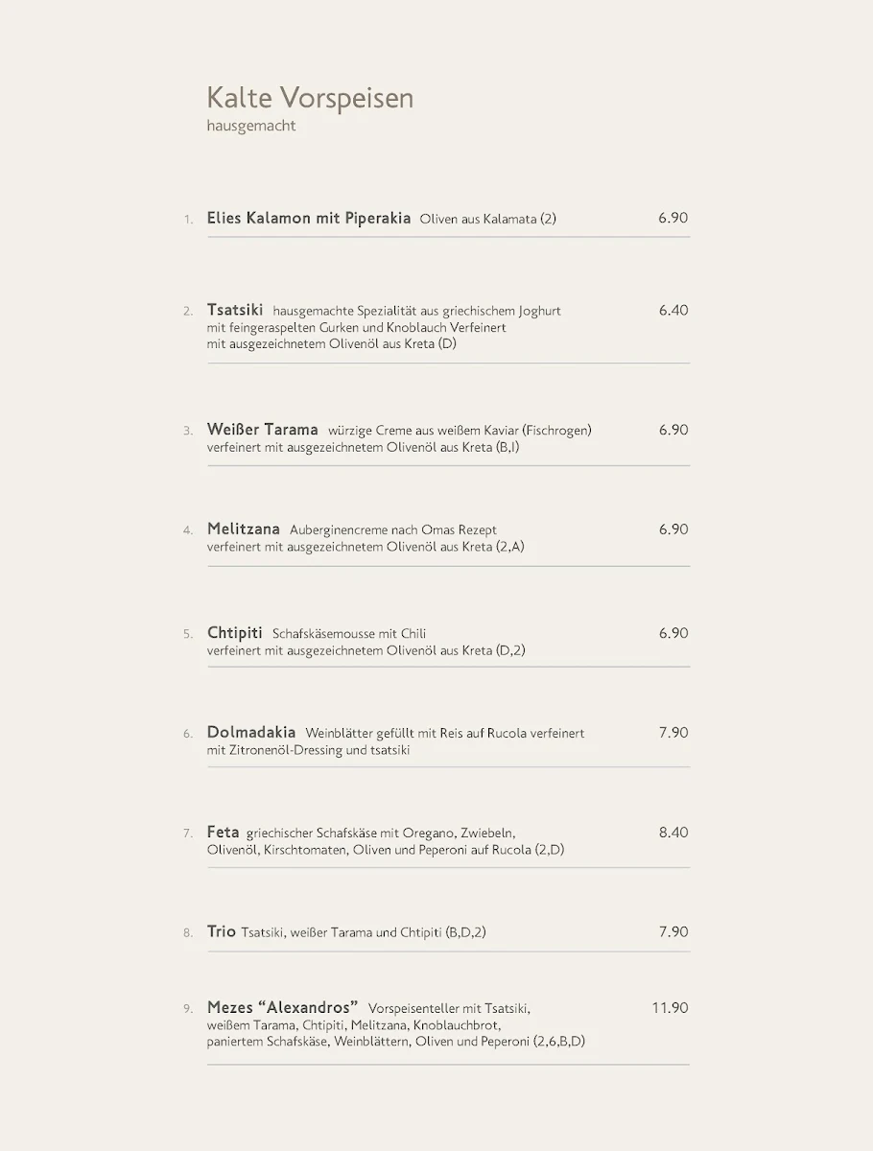
Task: Click item number 9. label
Action: 189,1009
